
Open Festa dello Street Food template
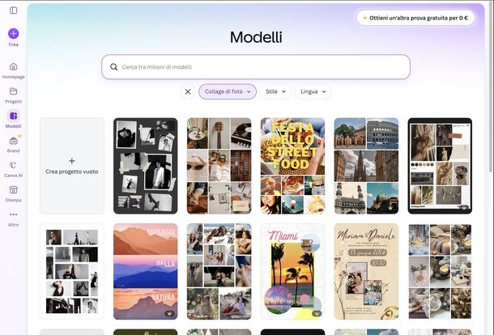click(x=292, y=166)
